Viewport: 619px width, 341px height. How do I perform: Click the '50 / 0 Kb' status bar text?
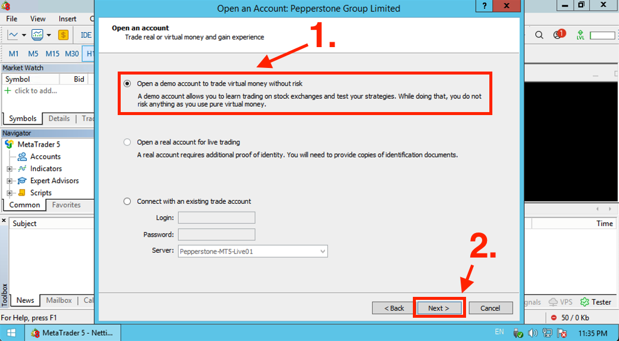575,317
